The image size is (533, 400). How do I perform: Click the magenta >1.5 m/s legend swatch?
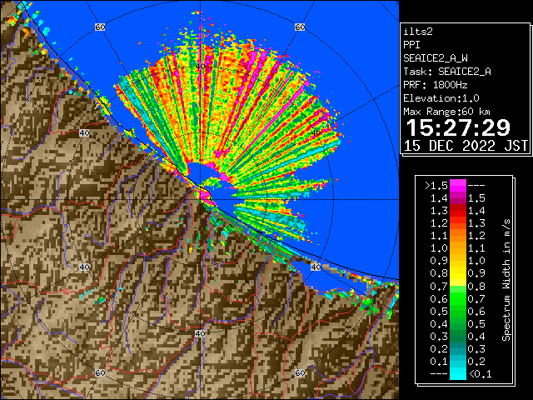(x=458, y=185)
